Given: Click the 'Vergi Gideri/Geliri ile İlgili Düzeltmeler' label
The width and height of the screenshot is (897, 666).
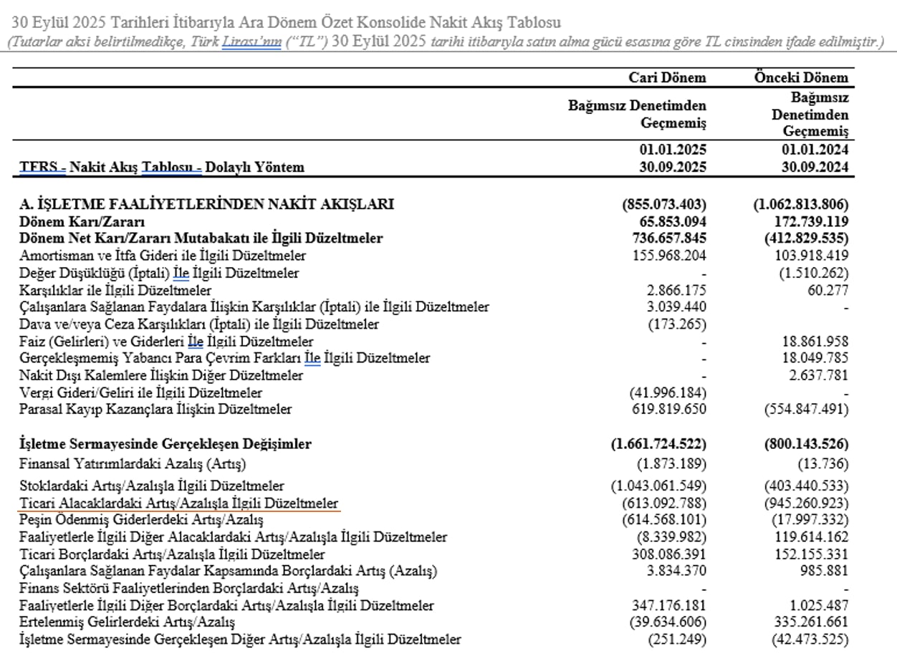Looking at the screenshot, I should tap(140, 392).
